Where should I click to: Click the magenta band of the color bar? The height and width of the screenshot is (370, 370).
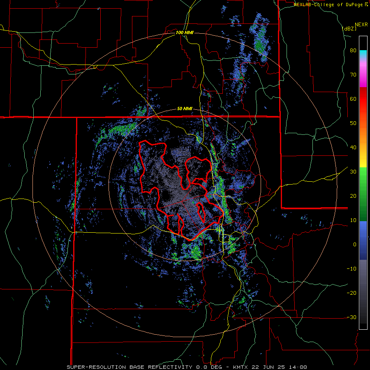[x=363, y=74]
